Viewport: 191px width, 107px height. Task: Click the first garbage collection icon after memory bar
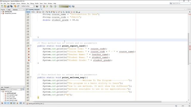pyautogui.click(x=70, y=6)
